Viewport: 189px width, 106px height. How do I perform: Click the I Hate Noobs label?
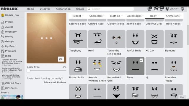tap(172, 24)
